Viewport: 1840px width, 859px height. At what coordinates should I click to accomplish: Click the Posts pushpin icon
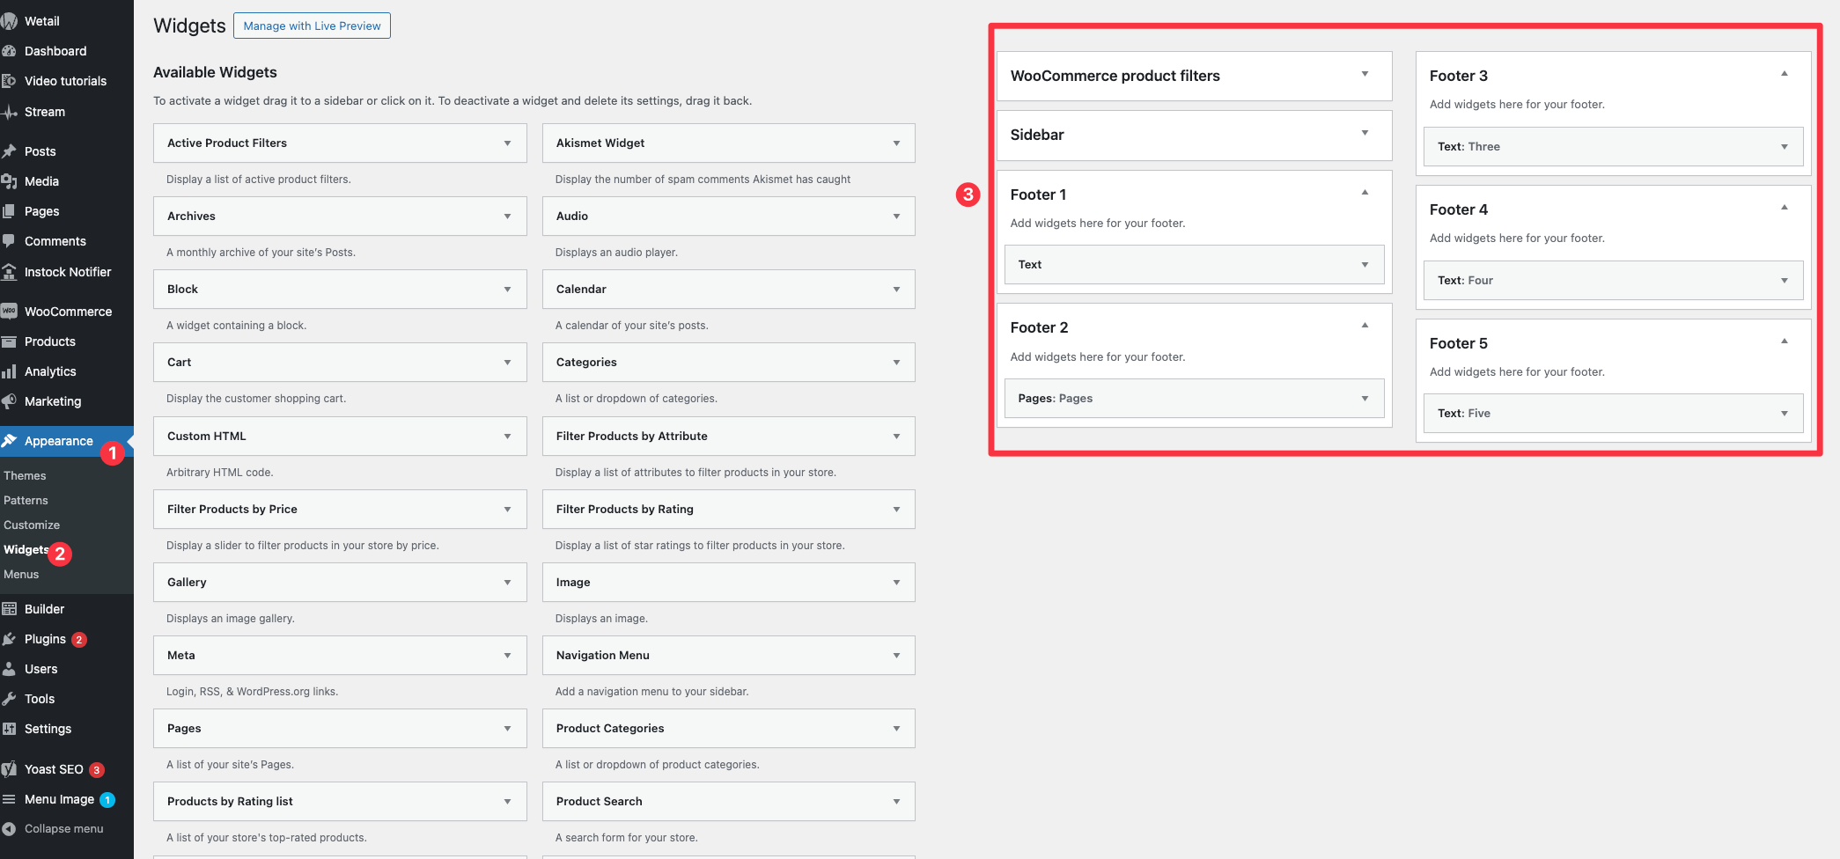(x=10, y=151)
